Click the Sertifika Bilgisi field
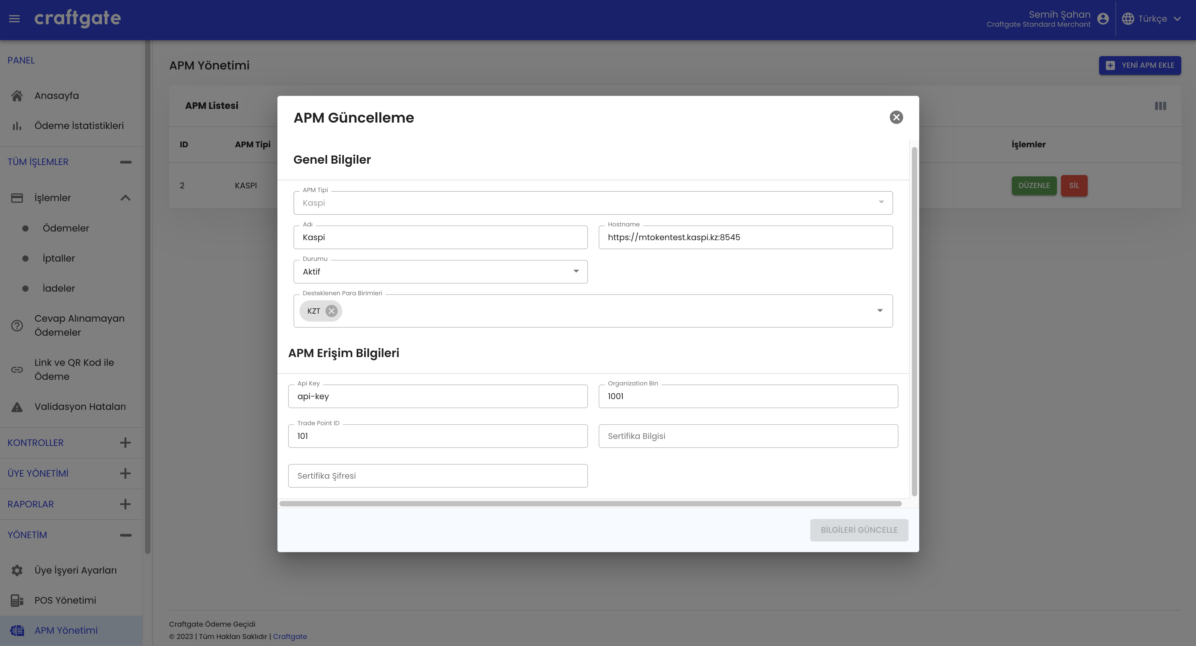This screenshot has width=1196, height=646. [748, 436]
